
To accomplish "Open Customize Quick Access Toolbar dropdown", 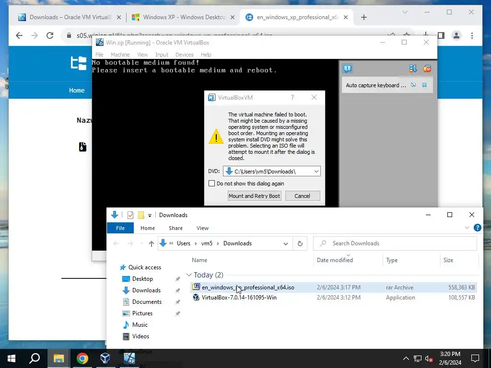I will [x=150, y=215].
